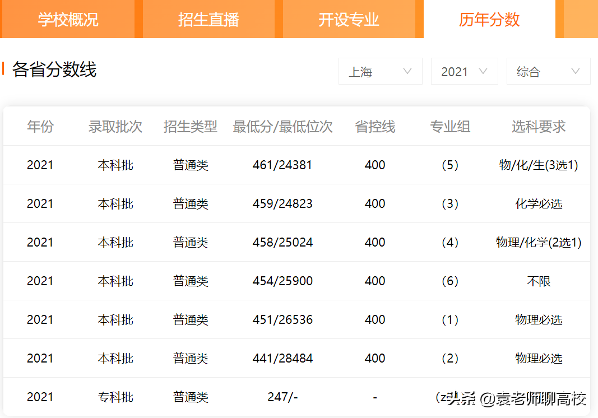
Task: Expand the 2021 year dropdown
Action: pos(464,71)
